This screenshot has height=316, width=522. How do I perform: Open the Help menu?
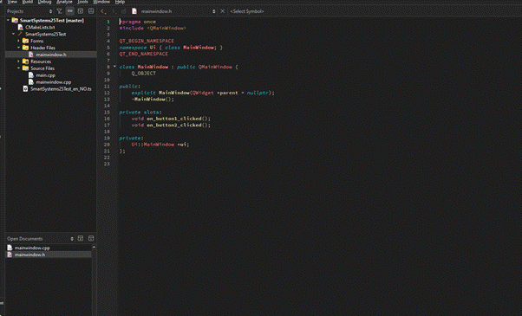point(120,2)
